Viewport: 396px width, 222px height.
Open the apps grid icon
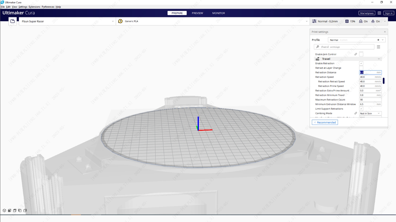(x=379, y=13)
